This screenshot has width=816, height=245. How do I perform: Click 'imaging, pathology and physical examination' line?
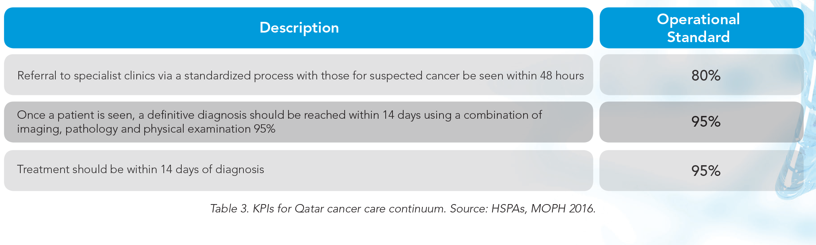click(x=134, y=129)
